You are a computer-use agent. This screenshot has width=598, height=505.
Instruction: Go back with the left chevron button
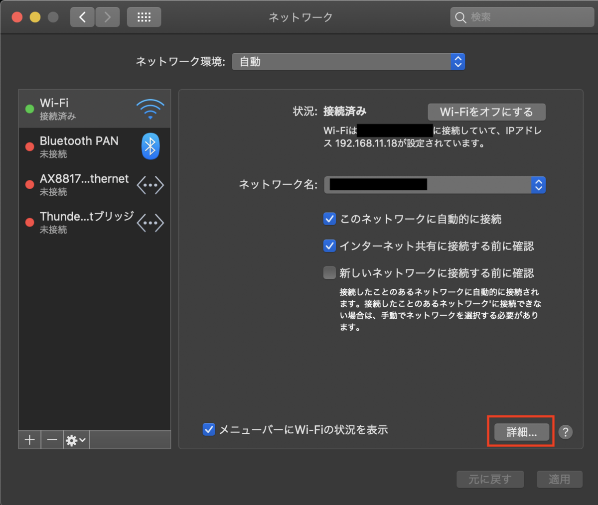click(82, 17)
